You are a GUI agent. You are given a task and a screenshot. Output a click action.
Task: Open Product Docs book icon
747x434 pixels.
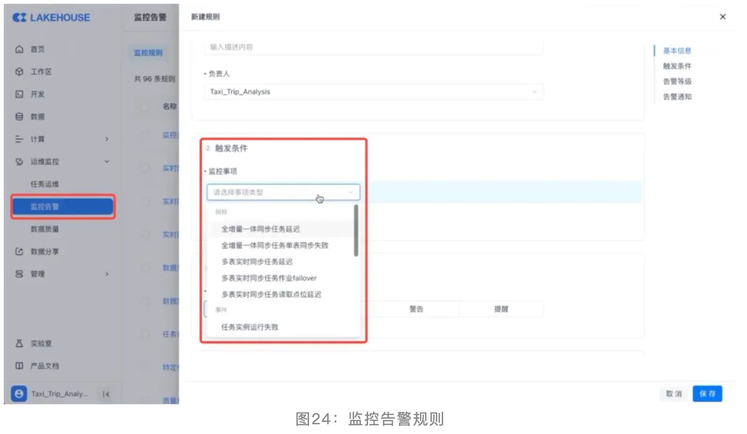click(19, 366)
